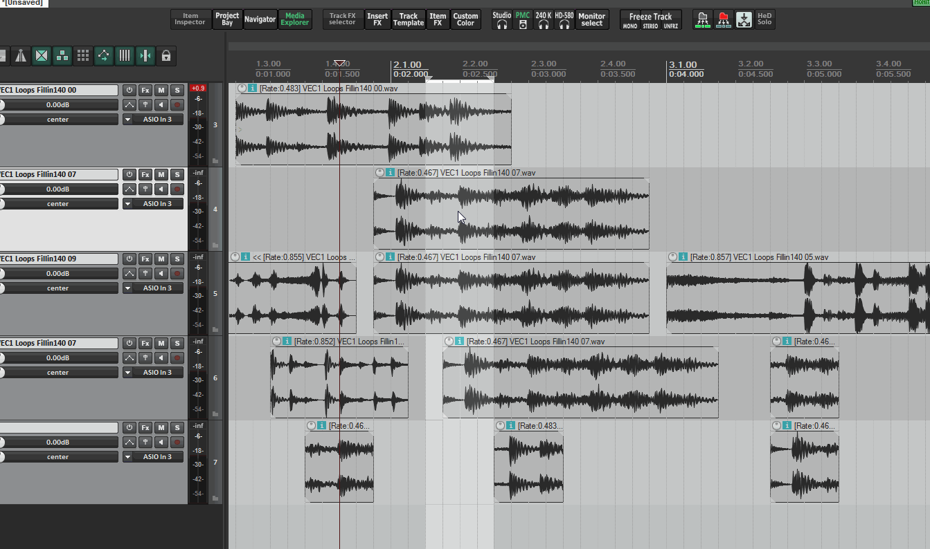Click the red folder routing icon
The width and height of the screenshot is (930, 549).
click(x=724, y=19)
